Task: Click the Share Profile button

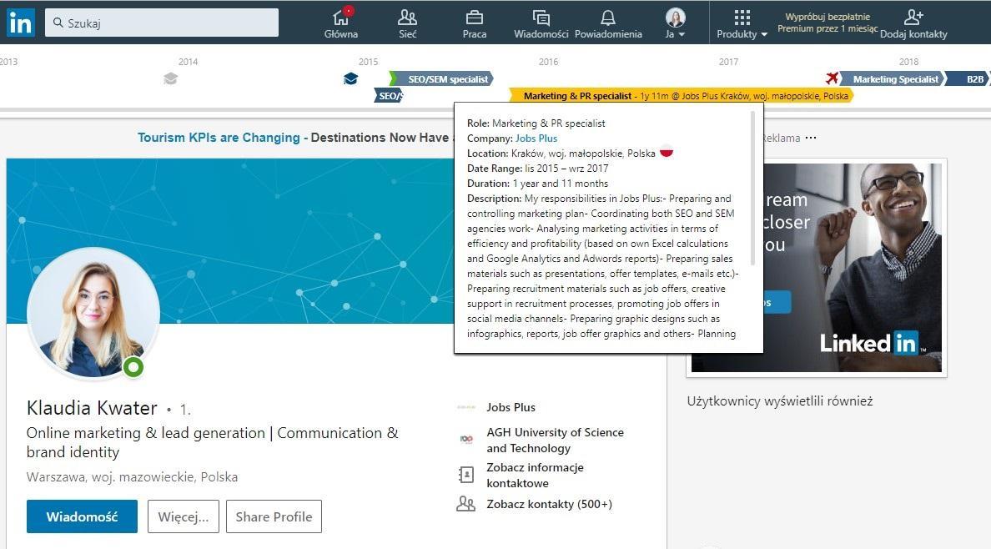Action: (274, 516)
